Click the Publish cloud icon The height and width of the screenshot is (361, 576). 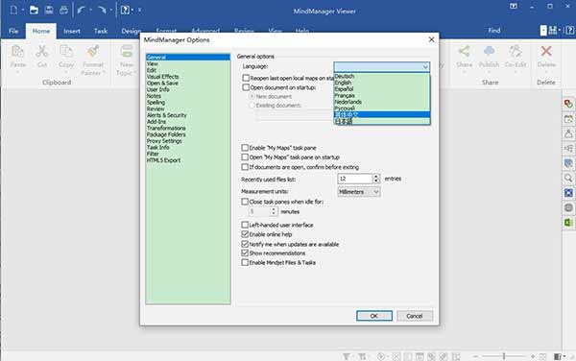point(489,51)
